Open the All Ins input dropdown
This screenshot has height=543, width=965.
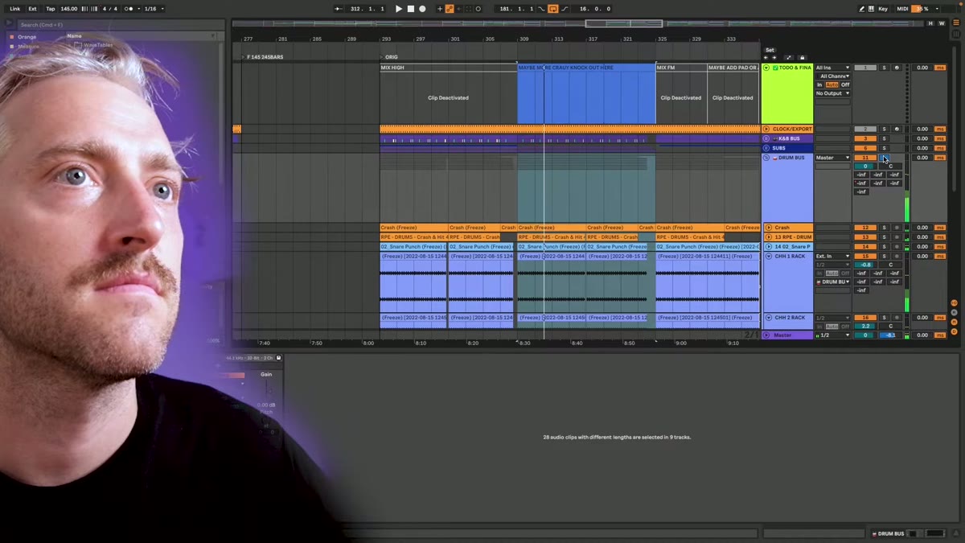point(833,68)
